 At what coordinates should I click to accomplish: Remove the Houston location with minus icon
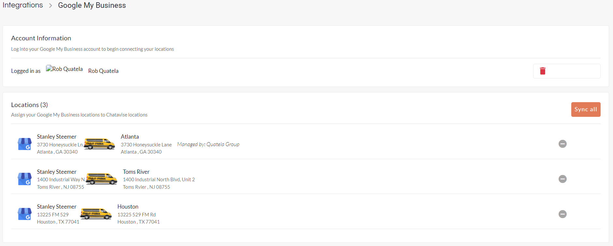(562, 214)
